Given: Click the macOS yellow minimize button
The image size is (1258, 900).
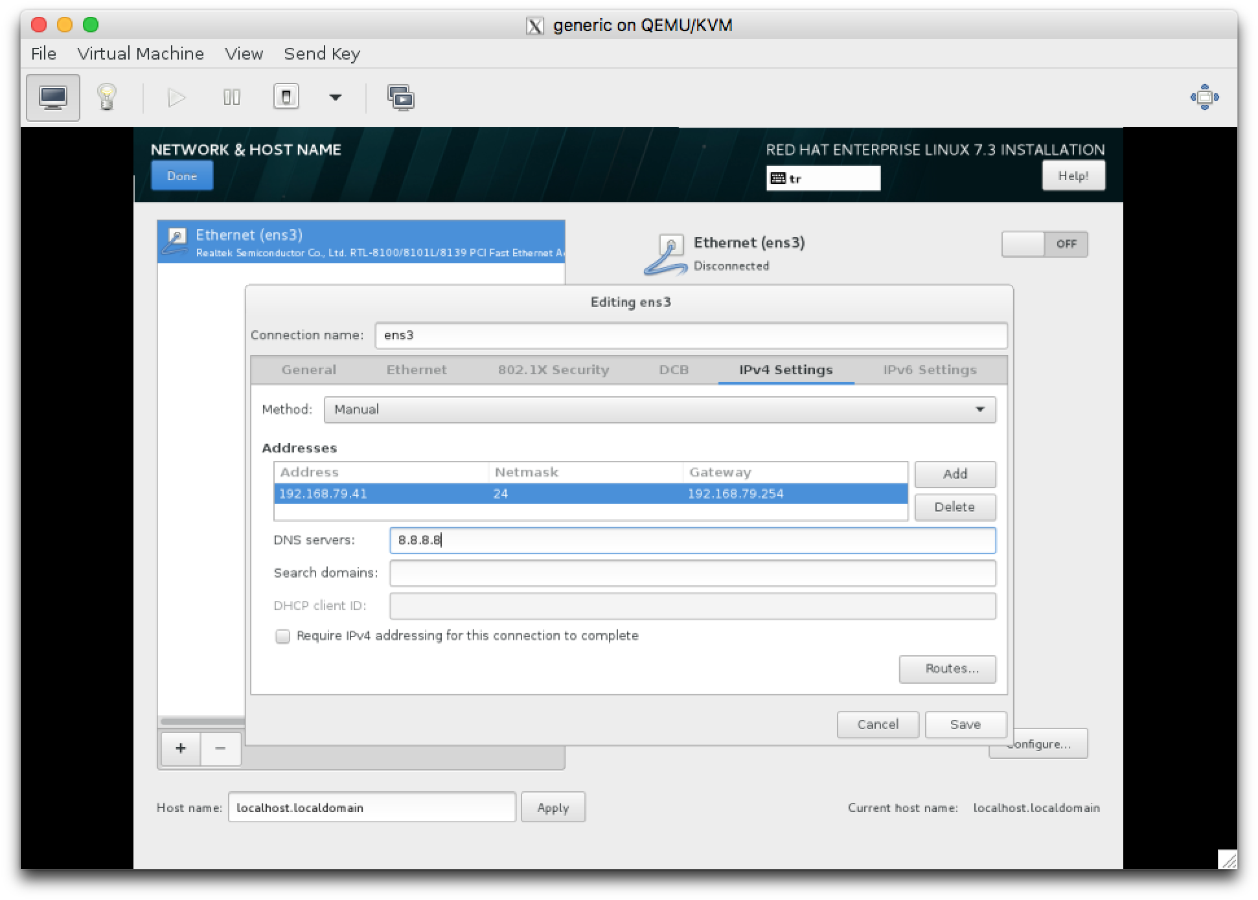Looking at the screenshot, I should coord(65,25).
